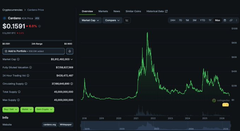Click the #19 rank badge
Screen dimensions: 240x131
[x=37, y=18]
